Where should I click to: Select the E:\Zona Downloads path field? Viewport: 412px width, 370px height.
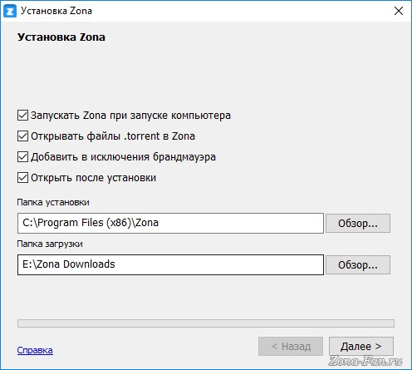(170, 264)
